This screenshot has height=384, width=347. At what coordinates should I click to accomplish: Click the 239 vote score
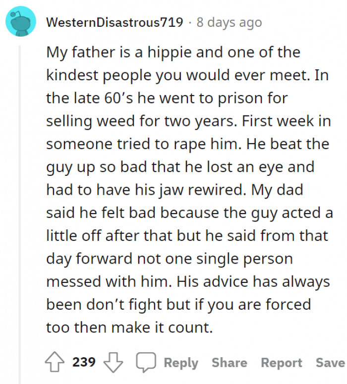click(84, 363)
